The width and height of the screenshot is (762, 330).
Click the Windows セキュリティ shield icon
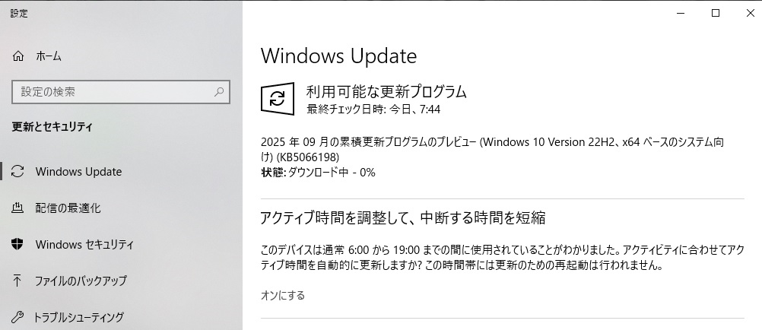19,244
